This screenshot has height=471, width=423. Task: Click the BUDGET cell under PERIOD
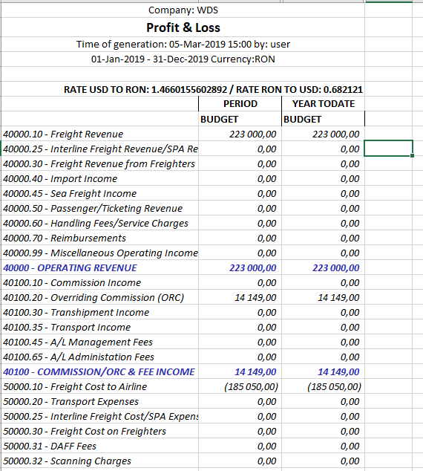240,120
